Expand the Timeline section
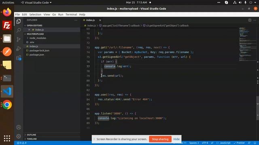This screenshot has width=259, height=145. click(x=32, y=139)
